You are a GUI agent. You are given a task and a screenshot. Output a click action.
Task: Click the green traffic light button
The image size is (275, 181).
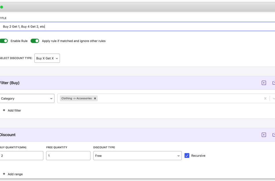click(1, 7)
